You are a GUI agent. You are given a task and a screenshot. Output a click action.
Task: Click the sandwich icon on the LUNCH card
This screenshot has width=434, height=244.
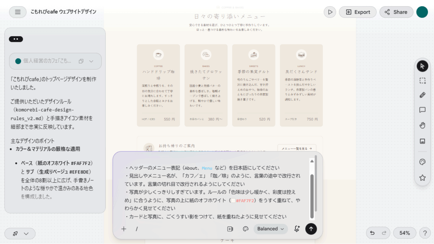click(x=301, y=55)
